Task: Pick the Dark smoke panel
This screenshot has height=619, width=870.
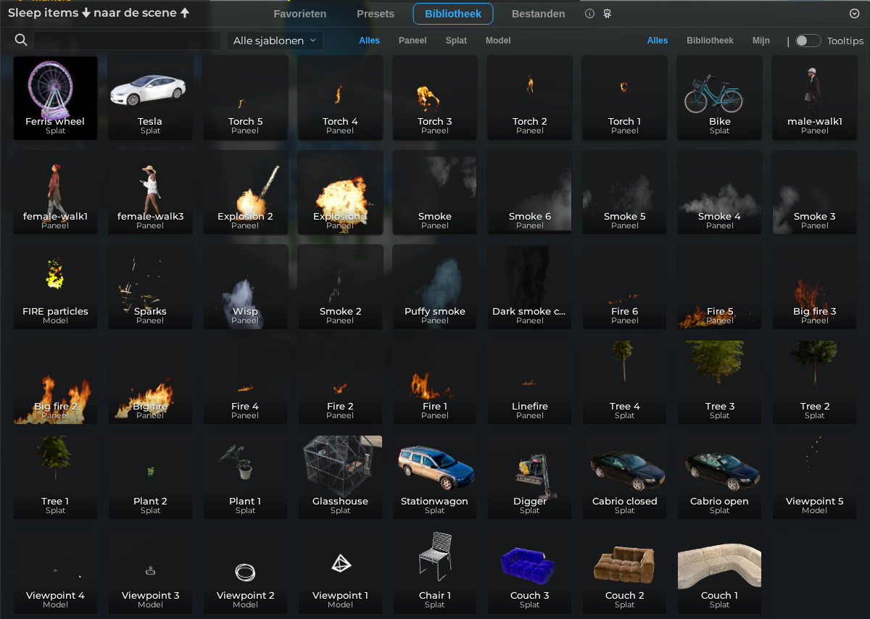Action: 529,288
